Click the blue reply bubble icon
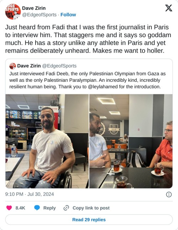The width and height of the screenshot is (178, 230). pyautogui.click(x=37, y=208)
